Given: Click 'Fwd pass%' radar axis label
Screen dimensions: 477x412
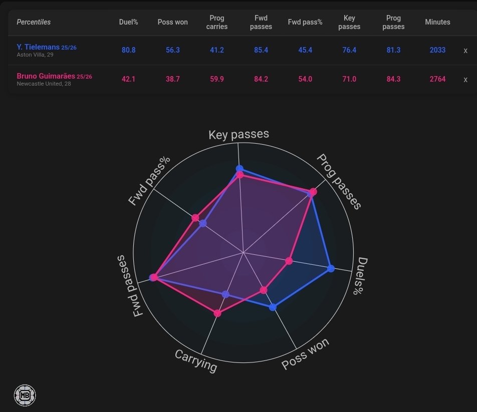Looking at the screenshot, I should point(149,181).
